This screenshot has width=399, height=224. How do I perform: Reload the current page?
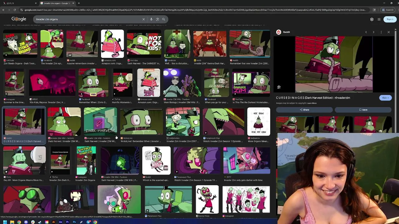(14, 10)
